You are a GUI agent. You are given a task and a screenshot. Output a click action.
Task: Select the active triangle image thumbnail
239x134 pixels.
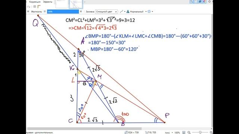(x=76, y=4)
